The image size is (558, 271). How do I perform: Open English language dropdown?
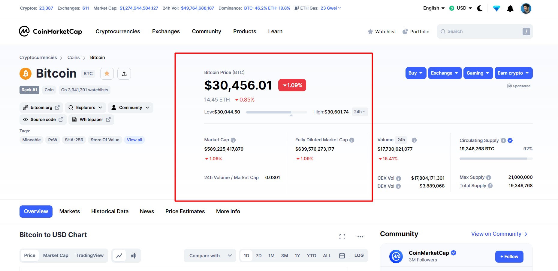click(434, 8)
